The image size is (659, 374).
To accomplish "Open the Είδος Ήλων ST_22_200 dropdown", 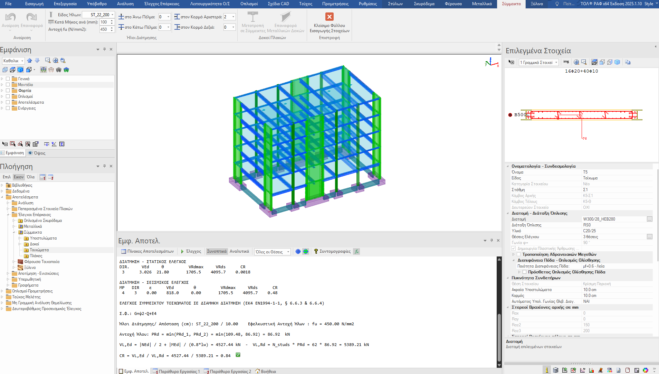I will point(112,15).
